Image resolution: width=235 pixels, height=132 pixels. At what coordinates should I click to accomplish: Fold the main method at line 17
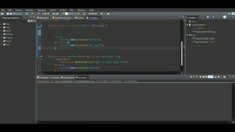pos(41,25)
